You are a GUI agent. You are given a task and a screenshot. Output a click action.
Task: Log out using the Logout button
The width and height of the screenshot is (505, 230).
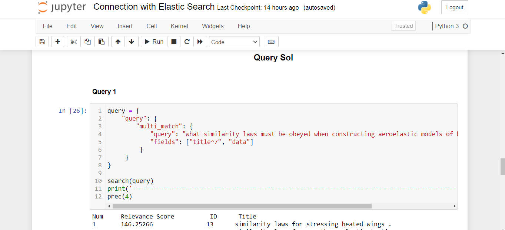click(454, 7)
